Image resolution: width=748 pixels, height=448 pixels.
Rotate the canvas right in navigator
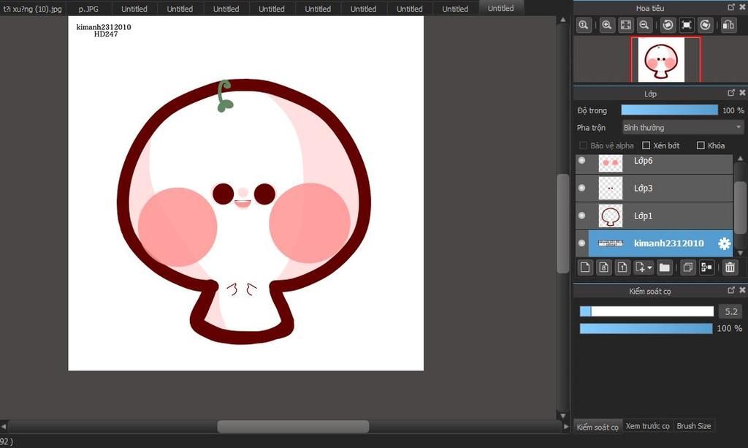[x=705, y=26]
